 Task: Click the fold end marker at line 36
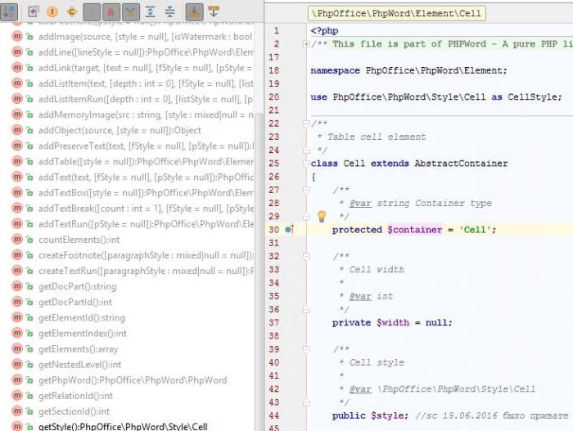click(x=306, y=310)
